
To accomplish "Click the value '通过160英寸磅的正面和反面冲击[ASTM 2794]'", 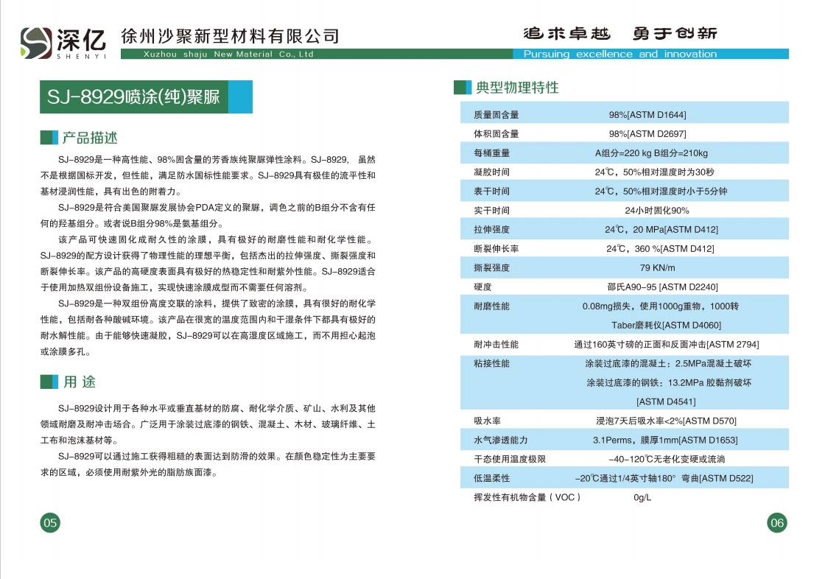I will pos(666,344).
